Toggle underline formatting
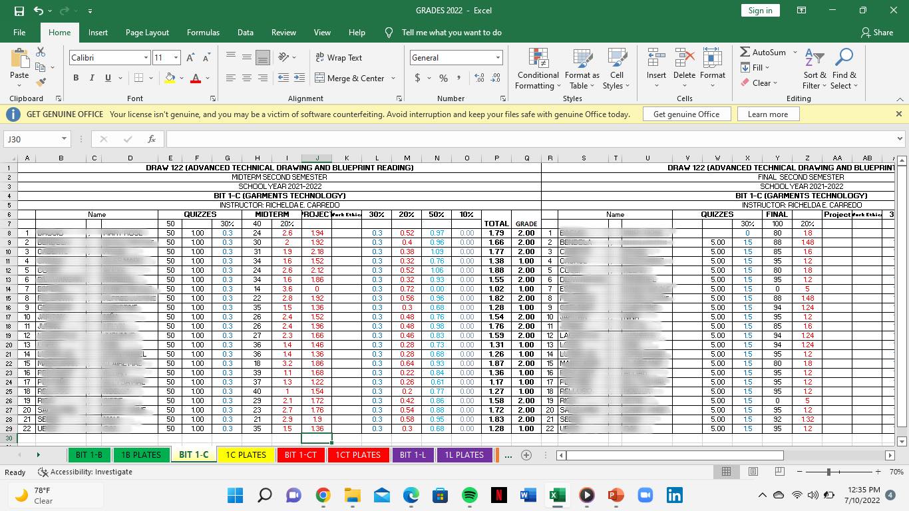The width and height of the screenshot is (909, 511). pyautogui.click(x=108, y=78)
